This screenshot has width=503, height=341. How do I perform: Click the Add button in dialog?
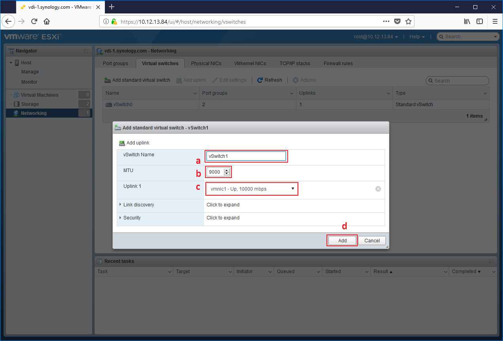pos(342,241)
